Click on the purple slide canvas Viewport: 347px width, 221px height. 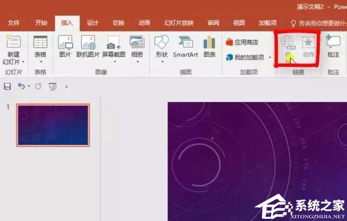[257, 161]
